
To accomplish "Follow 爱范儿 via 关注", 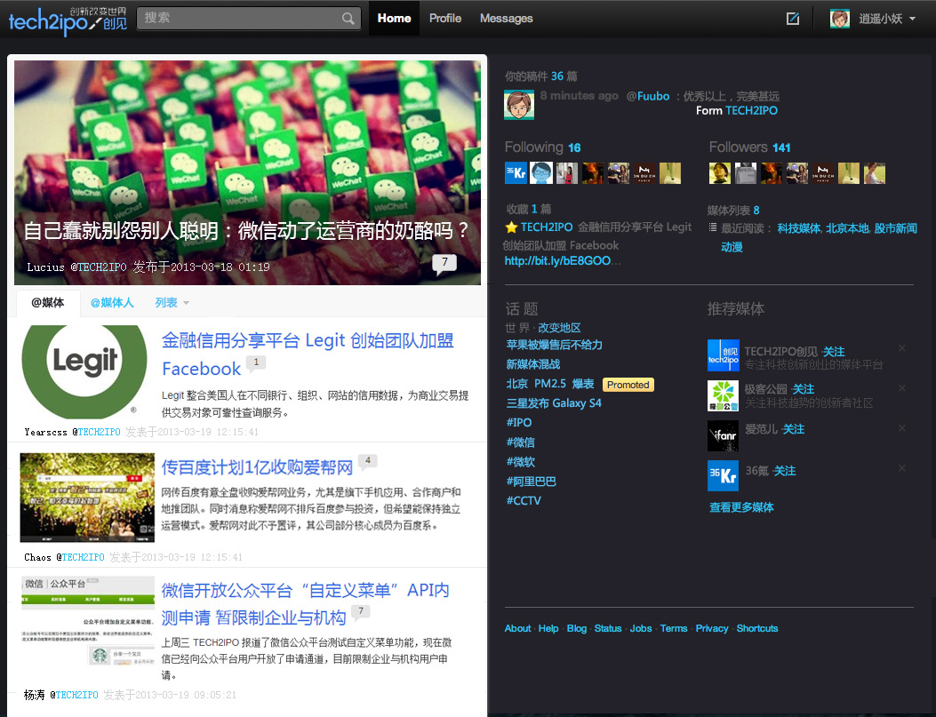I will tap(794, 429).
